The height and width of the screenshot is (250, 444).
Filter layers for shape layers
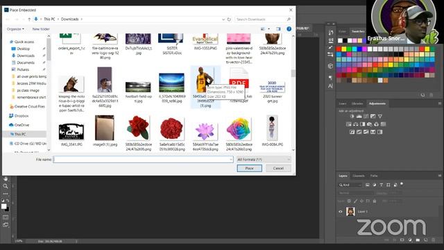tap(388, 185)
